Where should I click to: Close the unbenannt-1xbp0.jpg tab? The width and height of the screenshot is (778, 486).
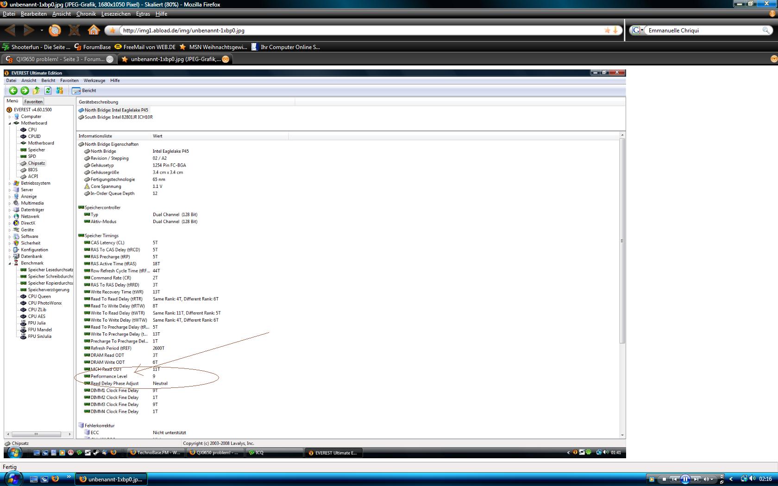(x=226, y=59)
